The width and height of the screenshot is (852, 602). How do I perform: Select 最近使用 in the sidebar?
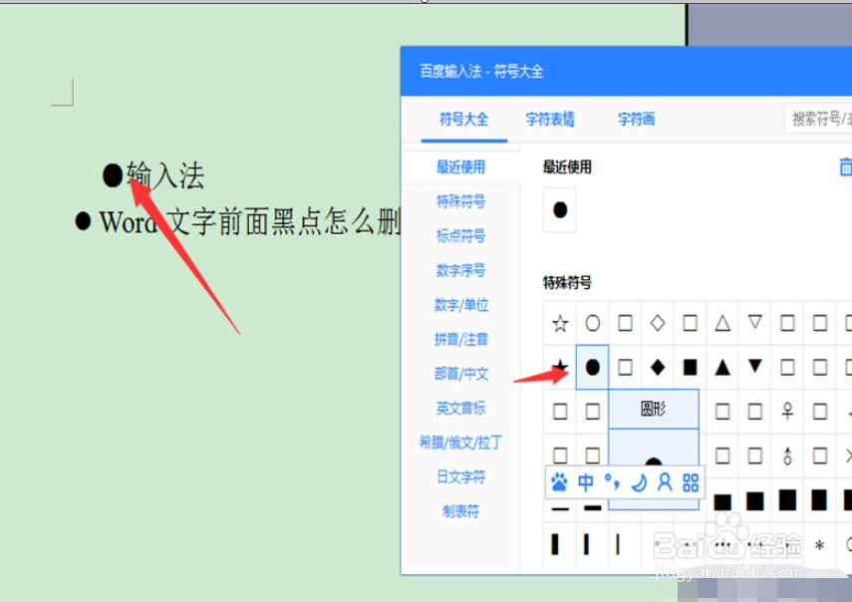[460, 166]
